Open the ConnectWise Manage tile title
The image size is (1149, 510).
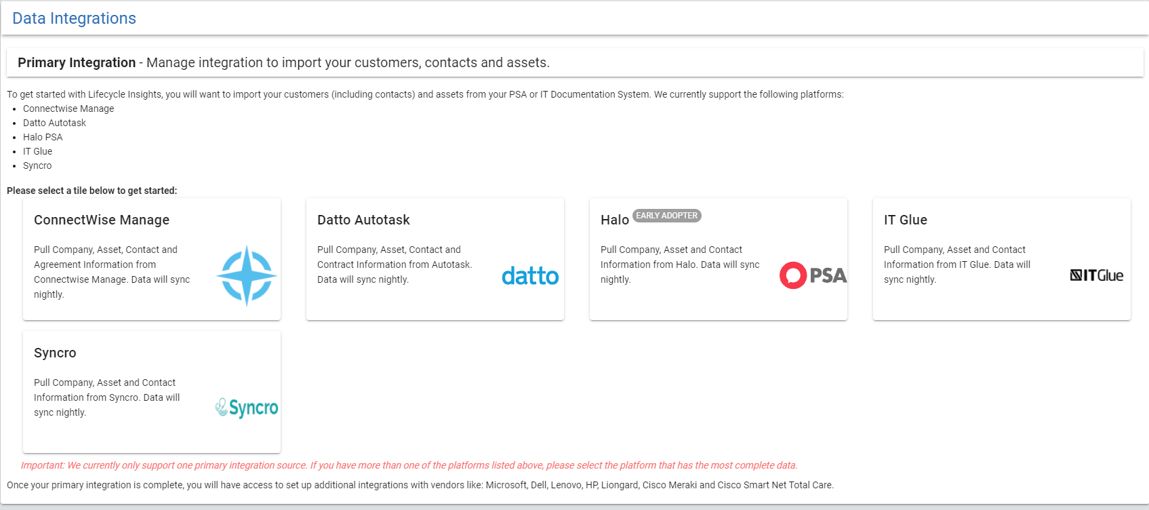tap(102, 220)
